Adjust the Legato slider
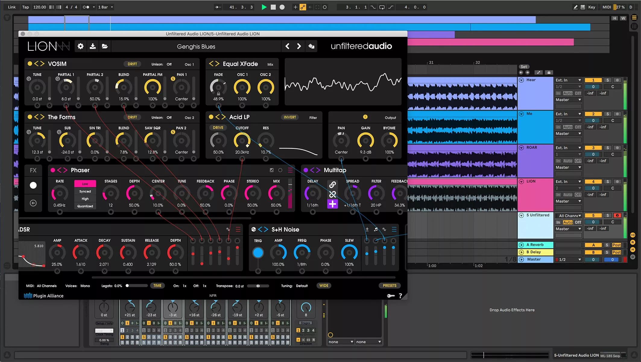The width and height of the screenshot is (641, 362). [x=137, y=285]
